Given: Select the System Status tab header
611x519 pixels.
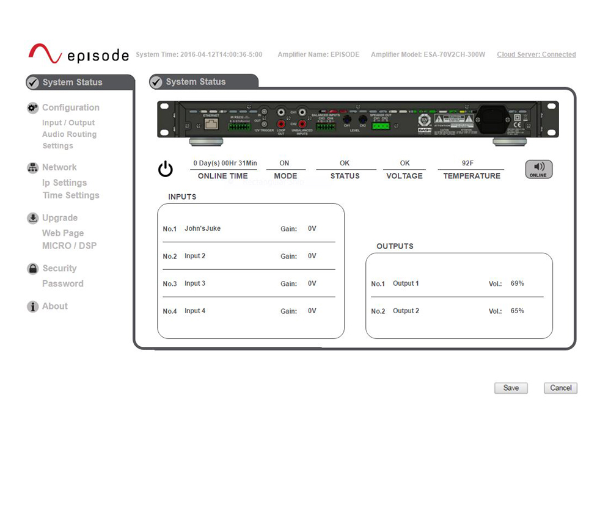Looking at the screenshot, I should (196, 82).
